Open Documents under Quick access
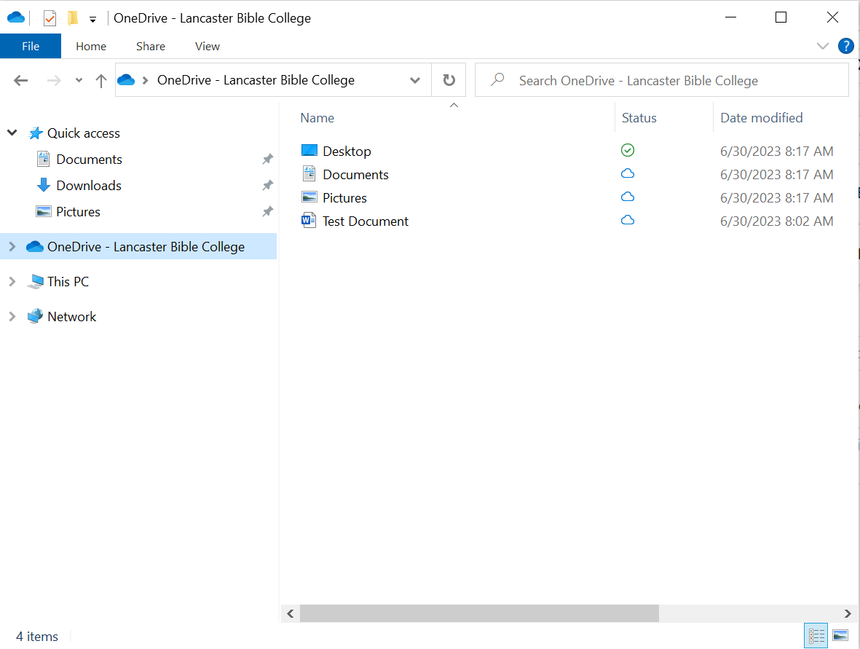Viewport: 860px width, 649px height. (89, 159)
